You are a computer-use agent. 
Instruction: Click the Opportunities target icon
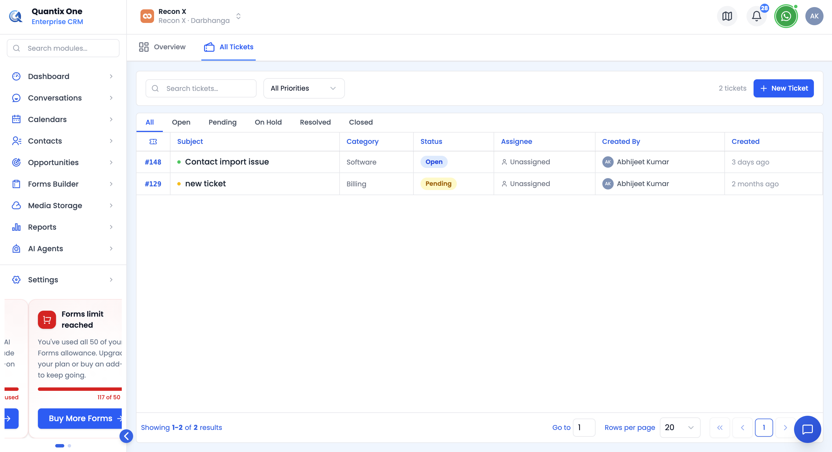[x=16, y=162]
